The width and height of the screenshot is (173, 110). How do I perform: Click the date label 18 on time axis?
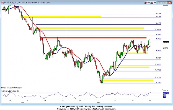[x=63, y=101]
